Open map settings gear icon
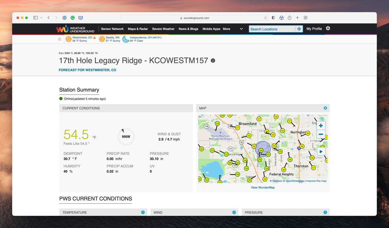The width and height of the screenshot is (389, 228). (325, 108)
